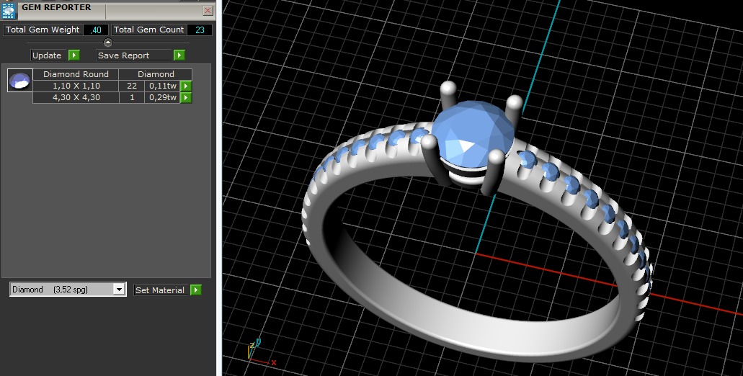743x376 pixels.
Task: Click the Total Gem Count label
Action: point(148,30)
